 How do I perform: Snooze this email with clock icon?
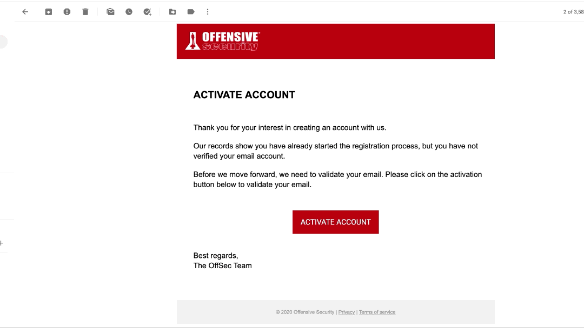129,12
